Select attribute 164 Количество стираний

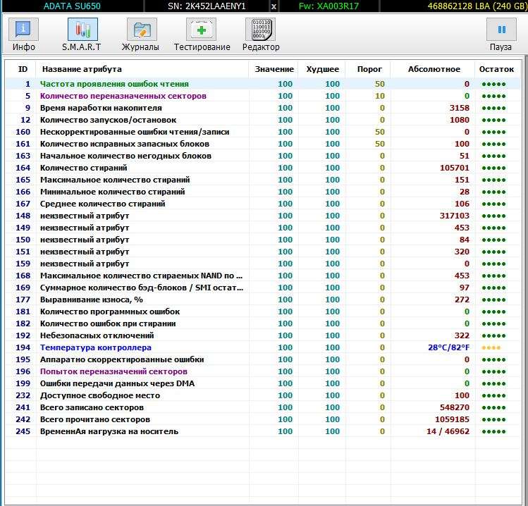tap(263, 168)
